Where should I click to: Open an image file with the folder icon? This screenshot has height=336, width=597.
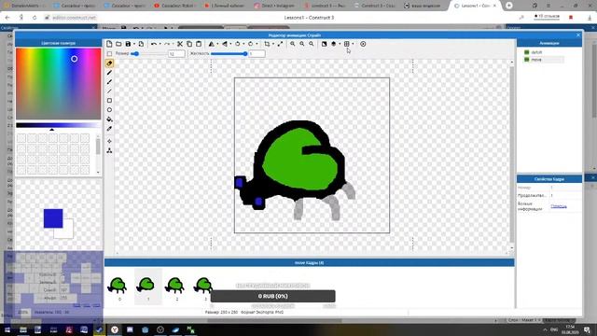(x=118, y=44)
